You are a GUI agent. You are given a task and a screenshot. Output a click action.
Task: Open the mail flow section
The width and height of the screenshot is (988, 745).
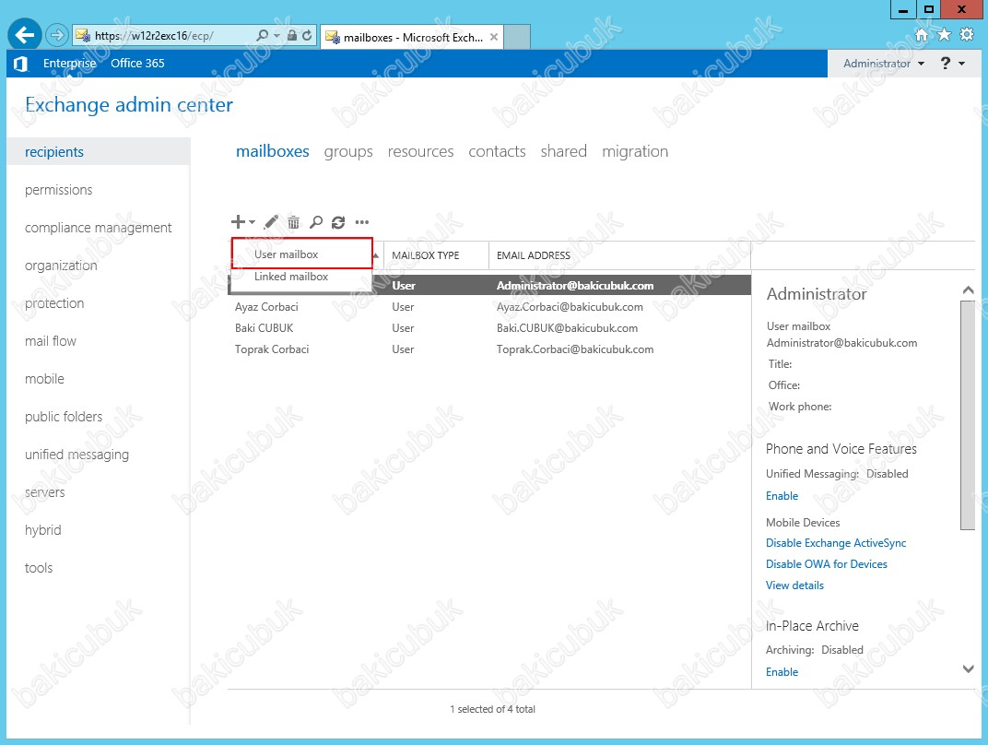pyautogui.click(x=51, y=341)
